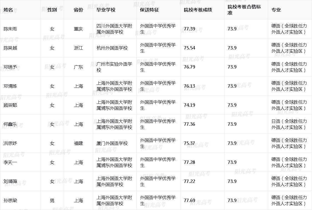The height and width of the screenshot is (210, 312).
Task: Click school 杭州外国语学校
Action: pyautogui.click(x=112, y=48)
